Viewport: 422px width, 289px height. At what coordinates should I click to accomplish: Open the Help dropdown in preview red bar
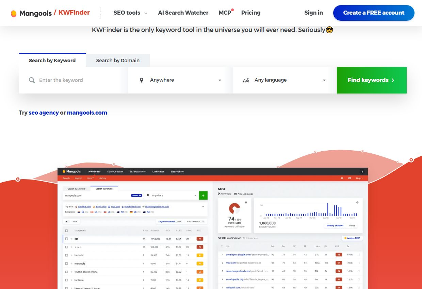click(359, 178)
